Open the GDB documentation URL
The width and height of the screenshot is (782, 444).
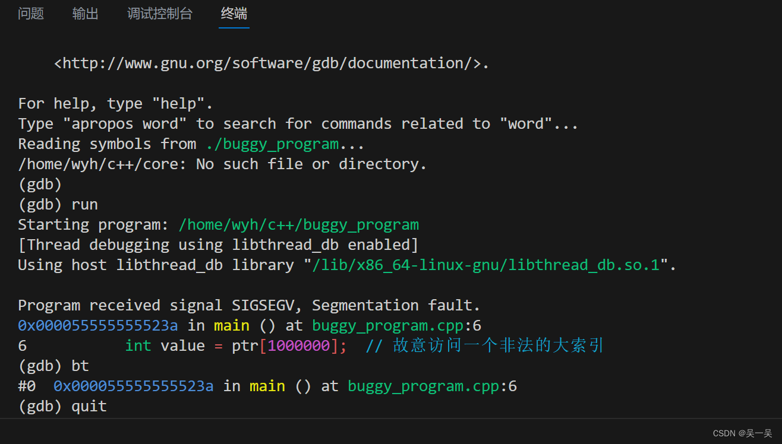pyautogui.click(x=270, y=62)
